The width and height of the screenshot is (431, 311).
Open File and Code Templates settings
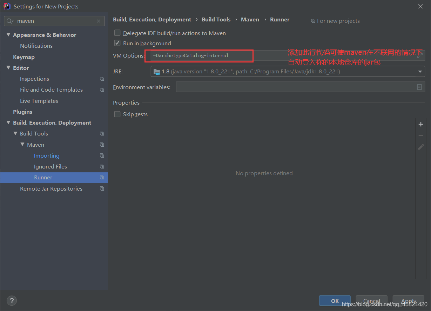(51, 90)
